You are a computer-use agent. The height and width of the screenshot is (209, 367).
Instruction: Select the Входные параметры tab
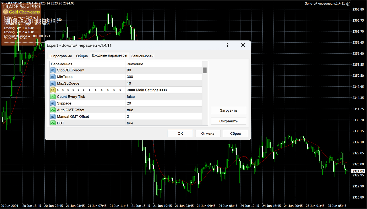[x=110, y=55]
